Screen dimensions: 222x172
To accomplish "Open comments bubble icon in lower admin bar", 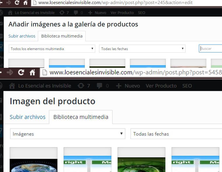I will click(x=99, y=86).
